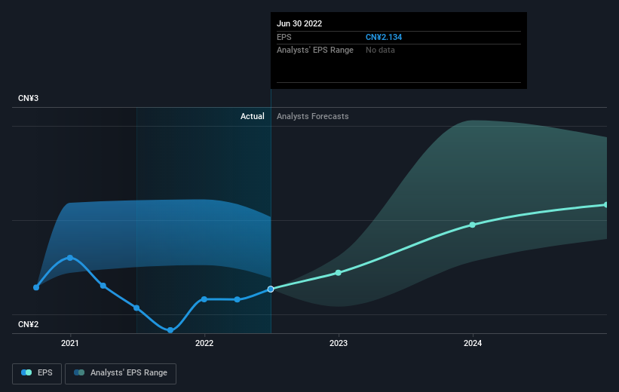The width and height of the screenshot is (619, 392).
Task: Click the first EPS data point on left
Action: 36,287
